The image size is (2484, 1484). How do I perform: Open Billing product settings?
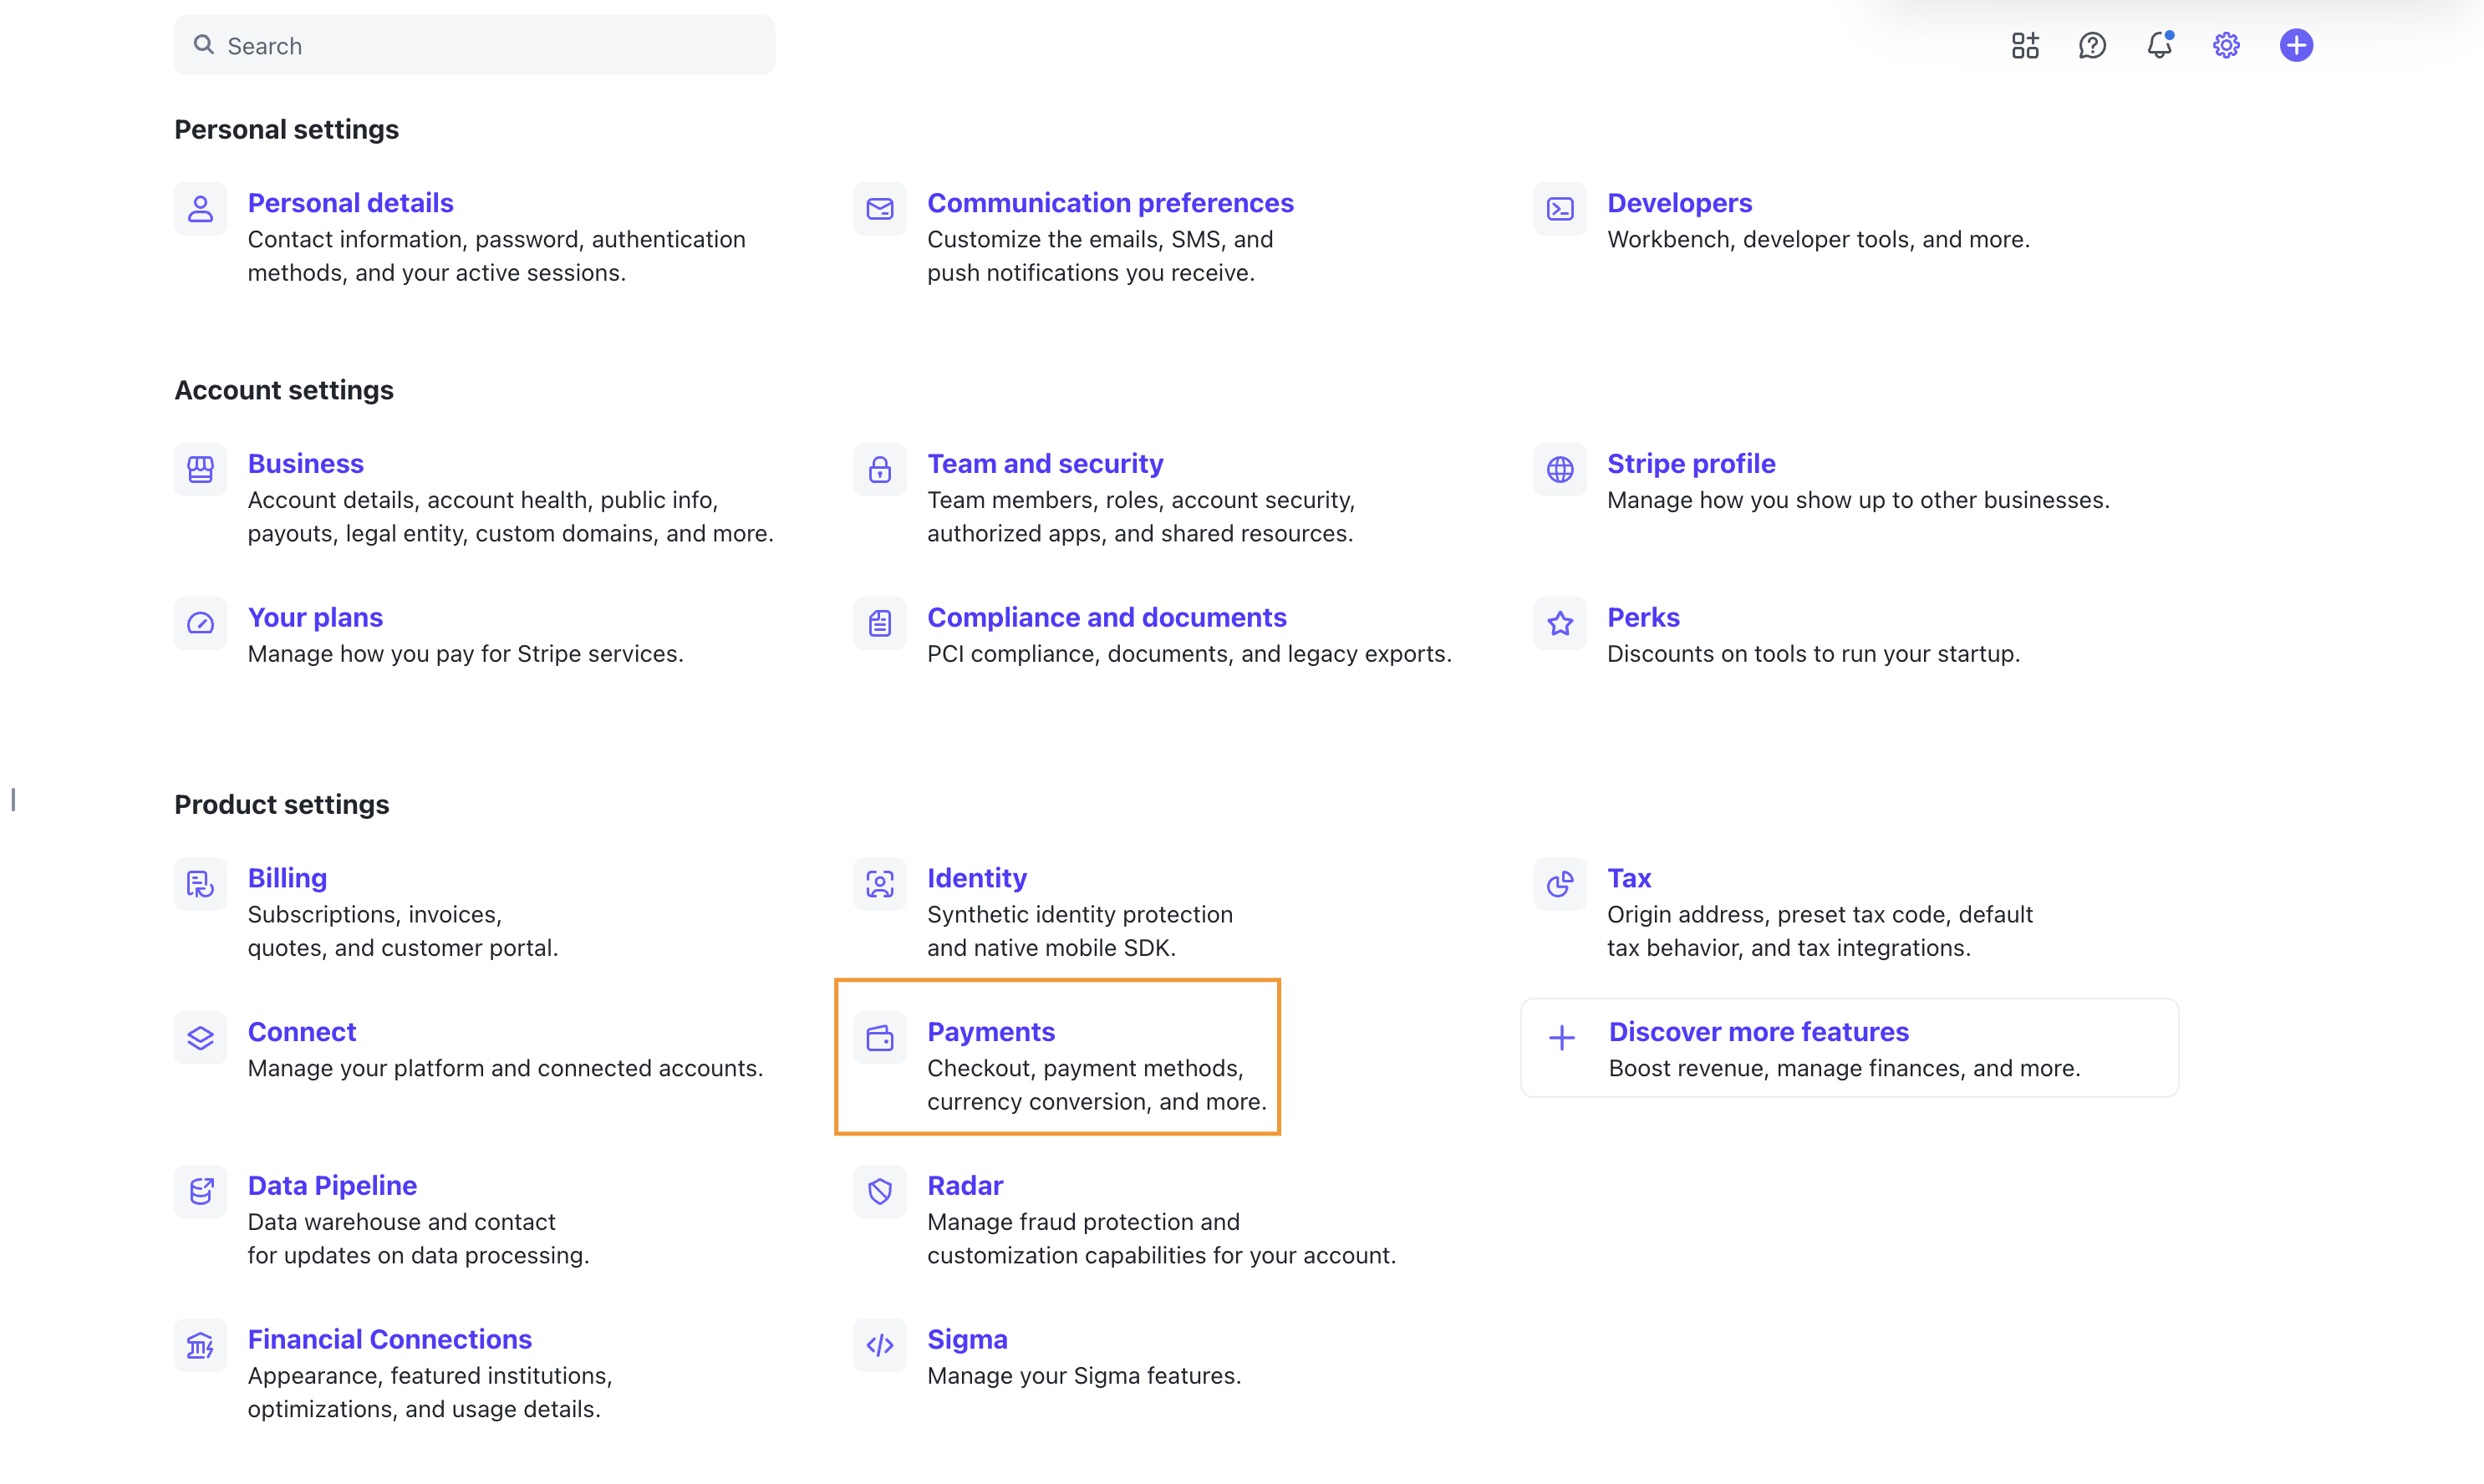[287, 878]
